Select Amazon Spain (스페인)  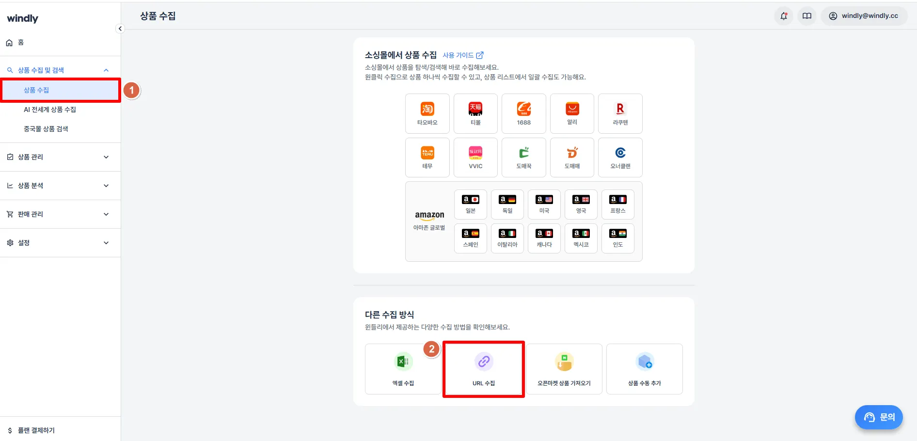point(471,238)
